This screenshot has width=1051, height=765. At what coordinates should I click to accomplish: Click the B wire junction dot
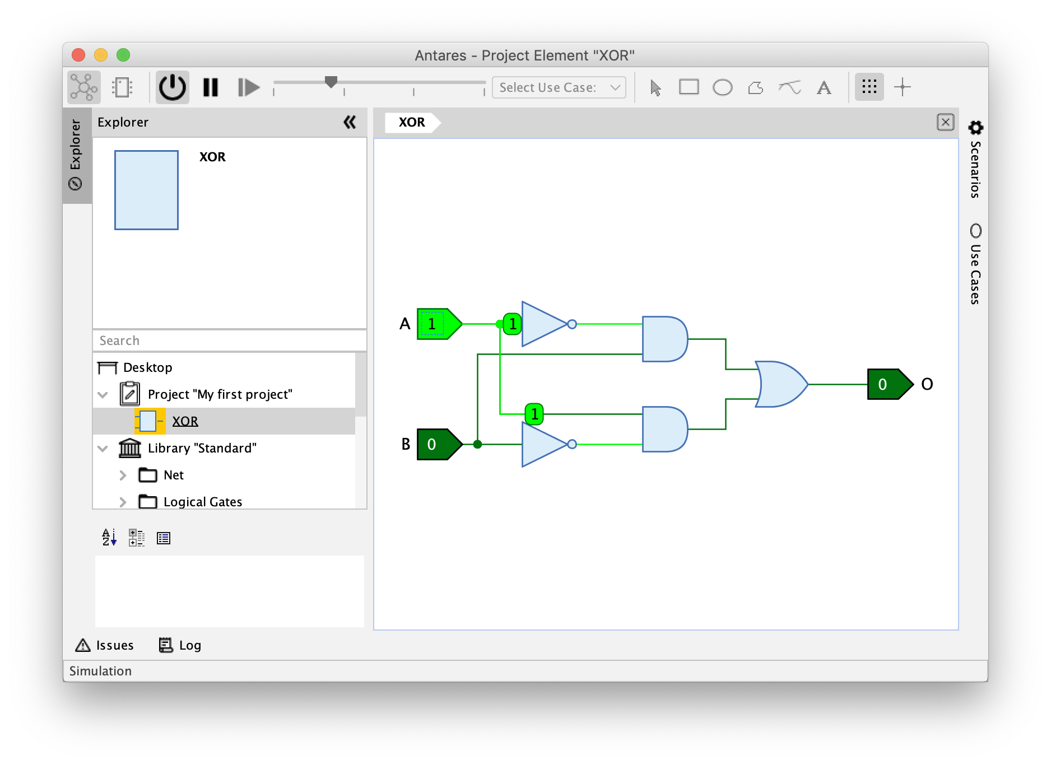pos(477,444)
